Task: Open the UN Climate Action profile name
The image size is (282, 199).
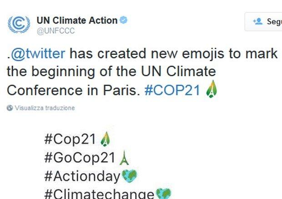Action: click(77, 20)
